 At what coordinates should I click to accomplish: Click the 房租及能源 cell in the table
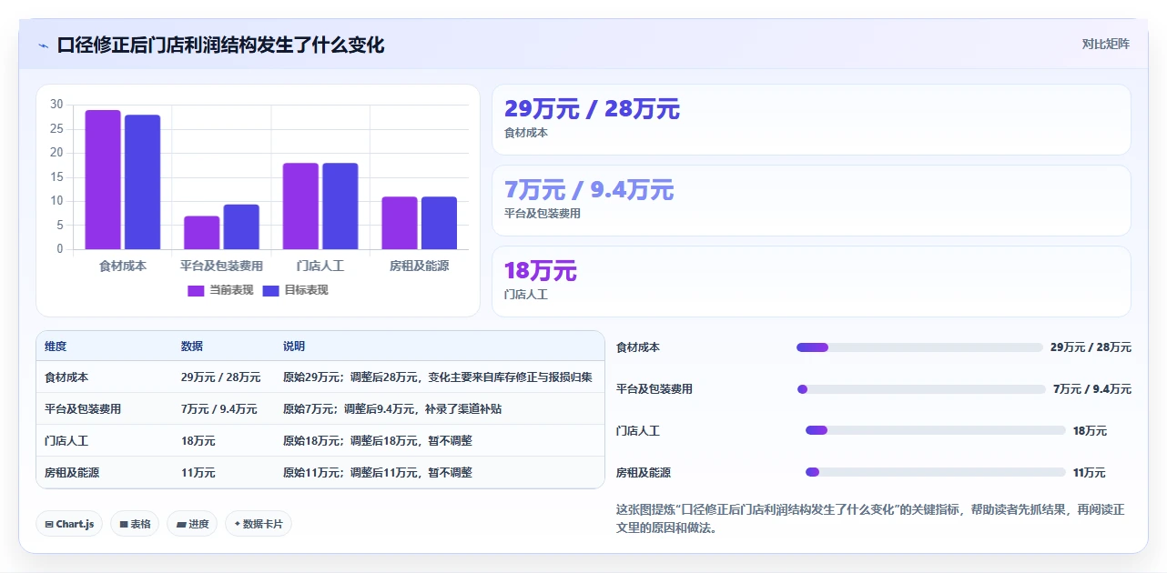point(72,473)
